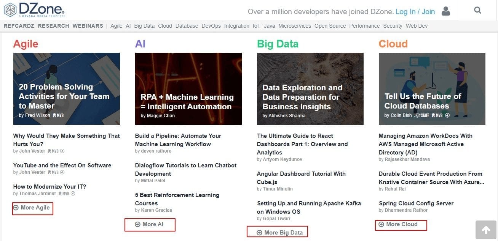Click arrow icon beside More Big Data

coord(260,233)
